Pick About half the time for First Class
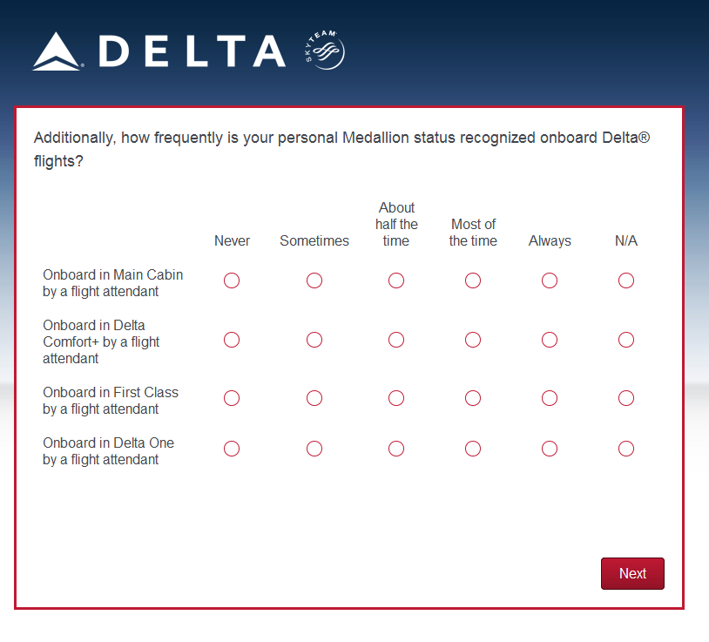Screen dimensions: 709x642 [396, 398]
